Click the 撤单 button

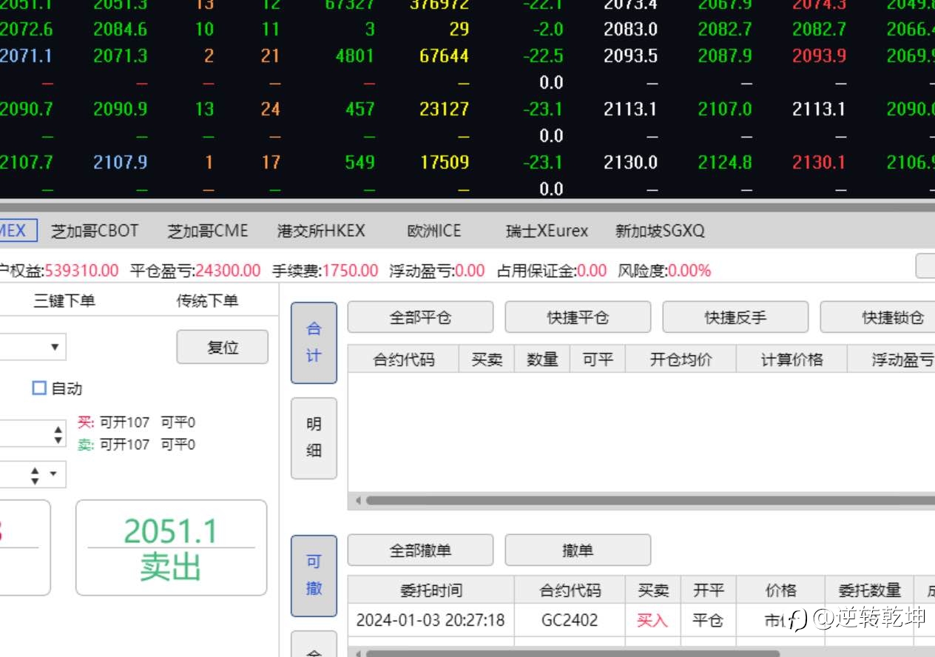pyautogui.click(x=578, y=550)
